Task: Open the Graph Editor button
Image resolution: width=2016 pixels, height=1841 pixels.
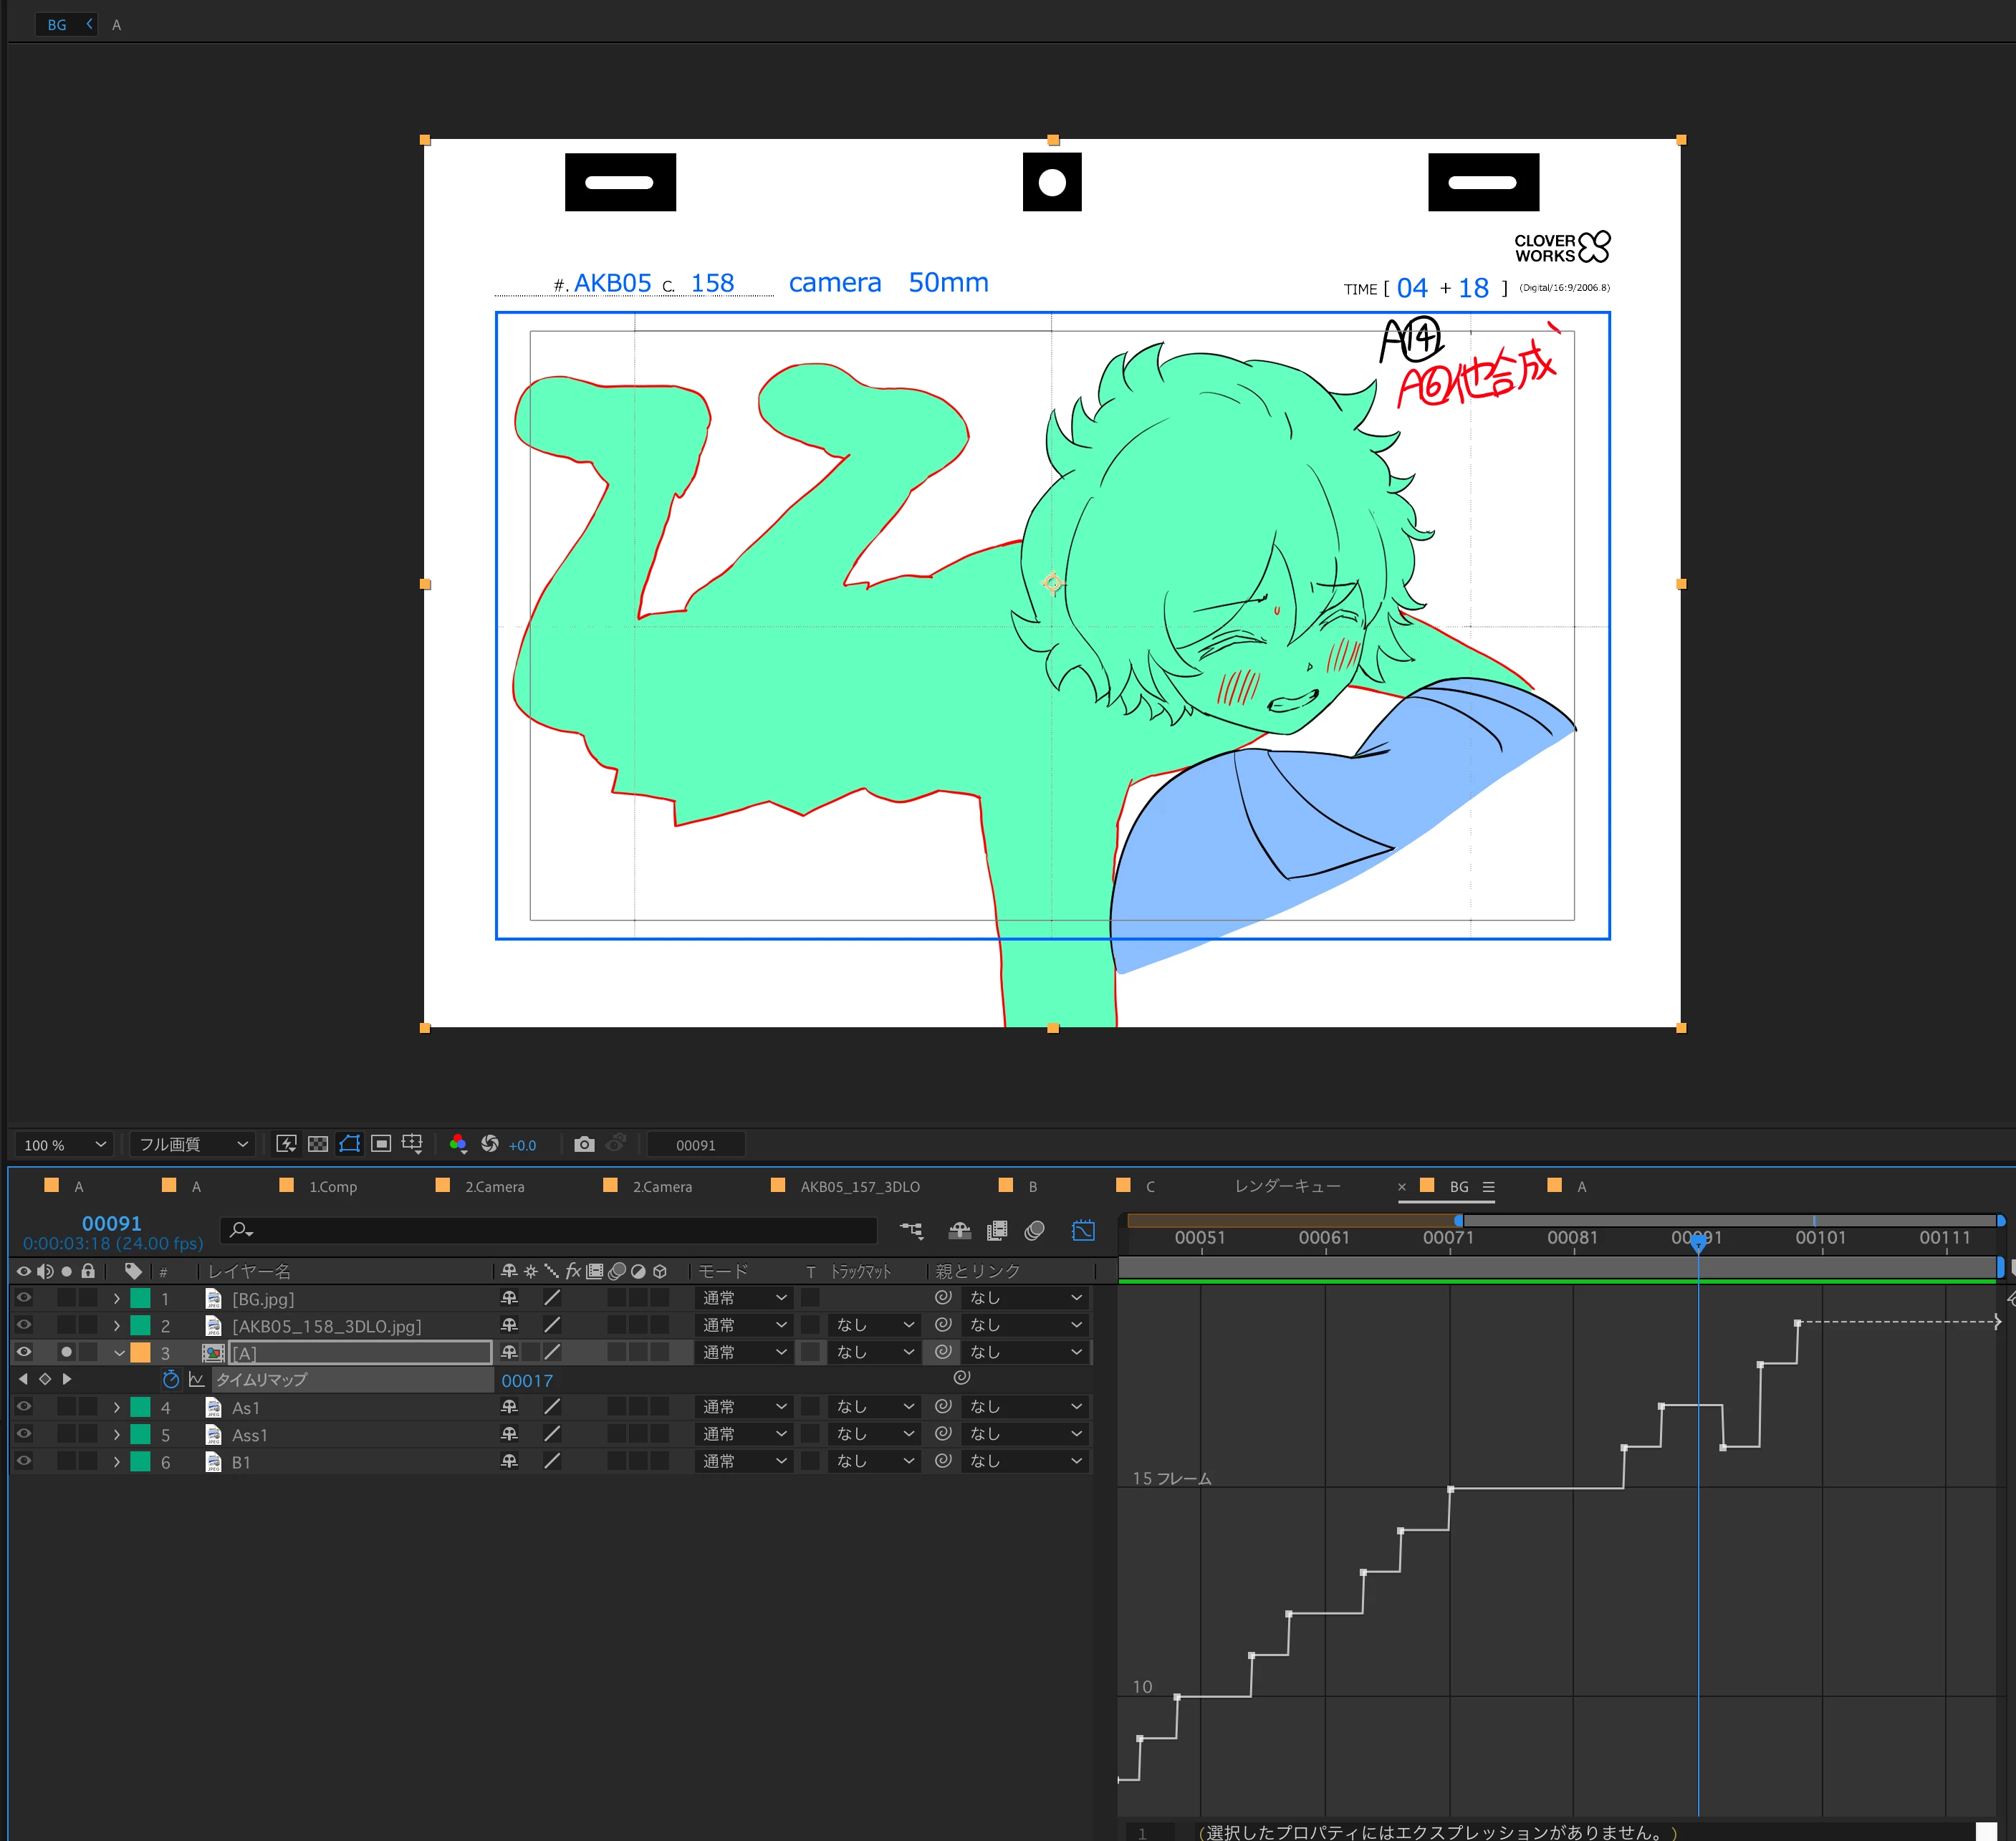Action: (x=1083, y=1231)
